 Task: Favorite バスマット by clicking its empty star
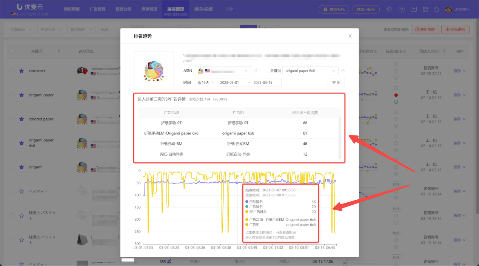[21, 191]
